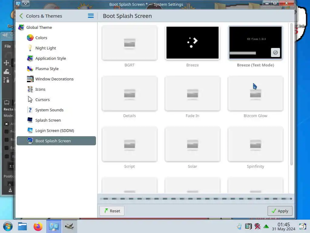
Task: Select the Breeze boot splash thumbnail
Action: (192, 42)
